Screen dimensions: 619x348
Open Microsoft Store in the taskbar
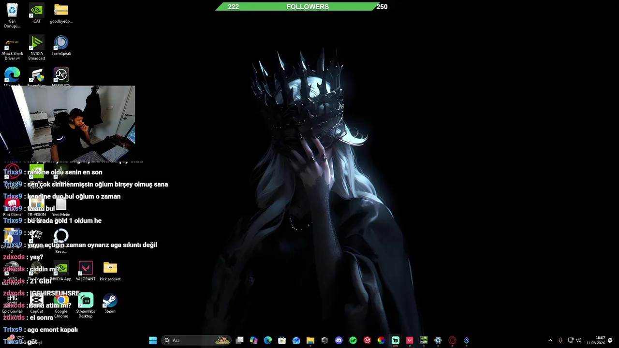pyautogui.click(x=282, y=340)
